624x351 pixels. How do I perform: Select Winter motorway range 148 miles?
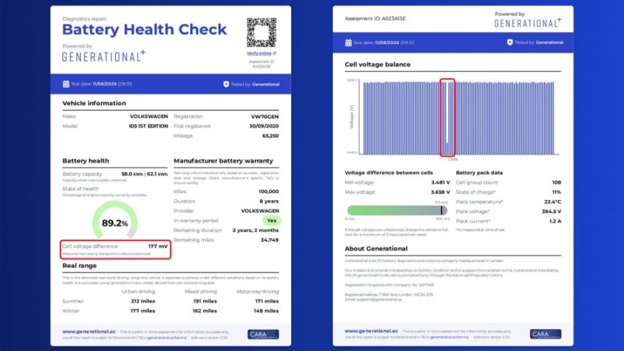click(x=266, y=311)
